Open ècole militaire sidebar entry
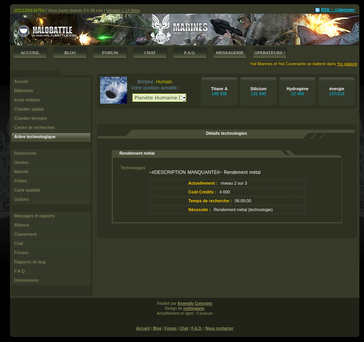The height and width of the screenshot is (342, 364). pos(51,100)
